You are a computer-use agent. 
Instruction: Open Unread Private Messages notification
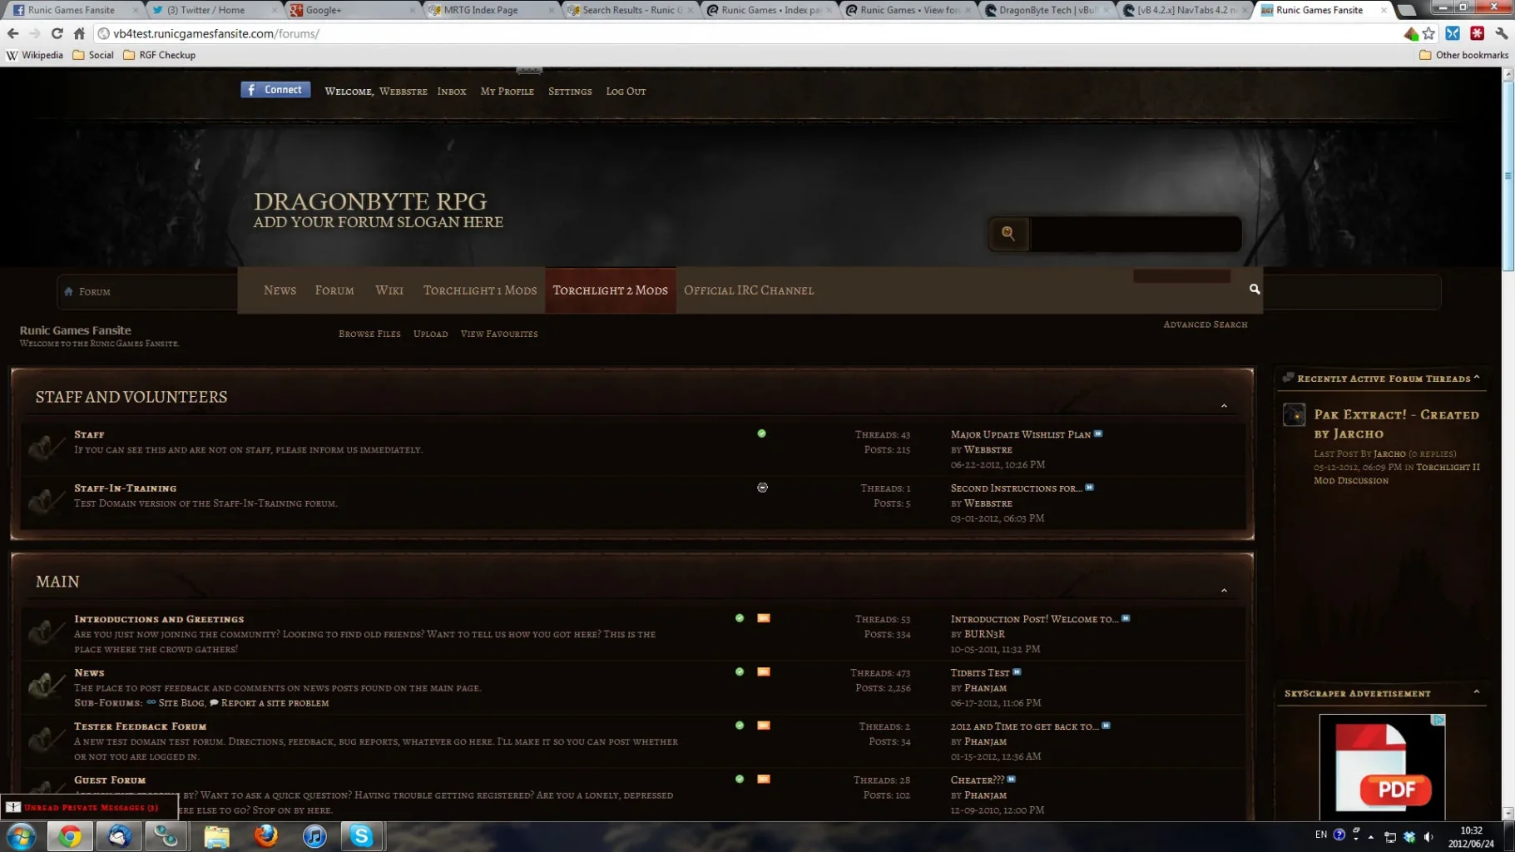(91, 807)
